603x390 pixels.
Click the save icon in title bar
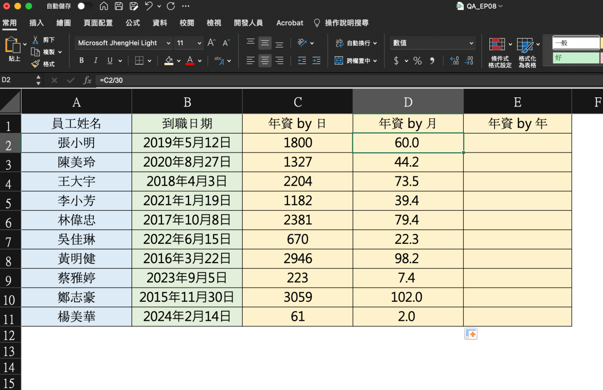coord(119,7)
